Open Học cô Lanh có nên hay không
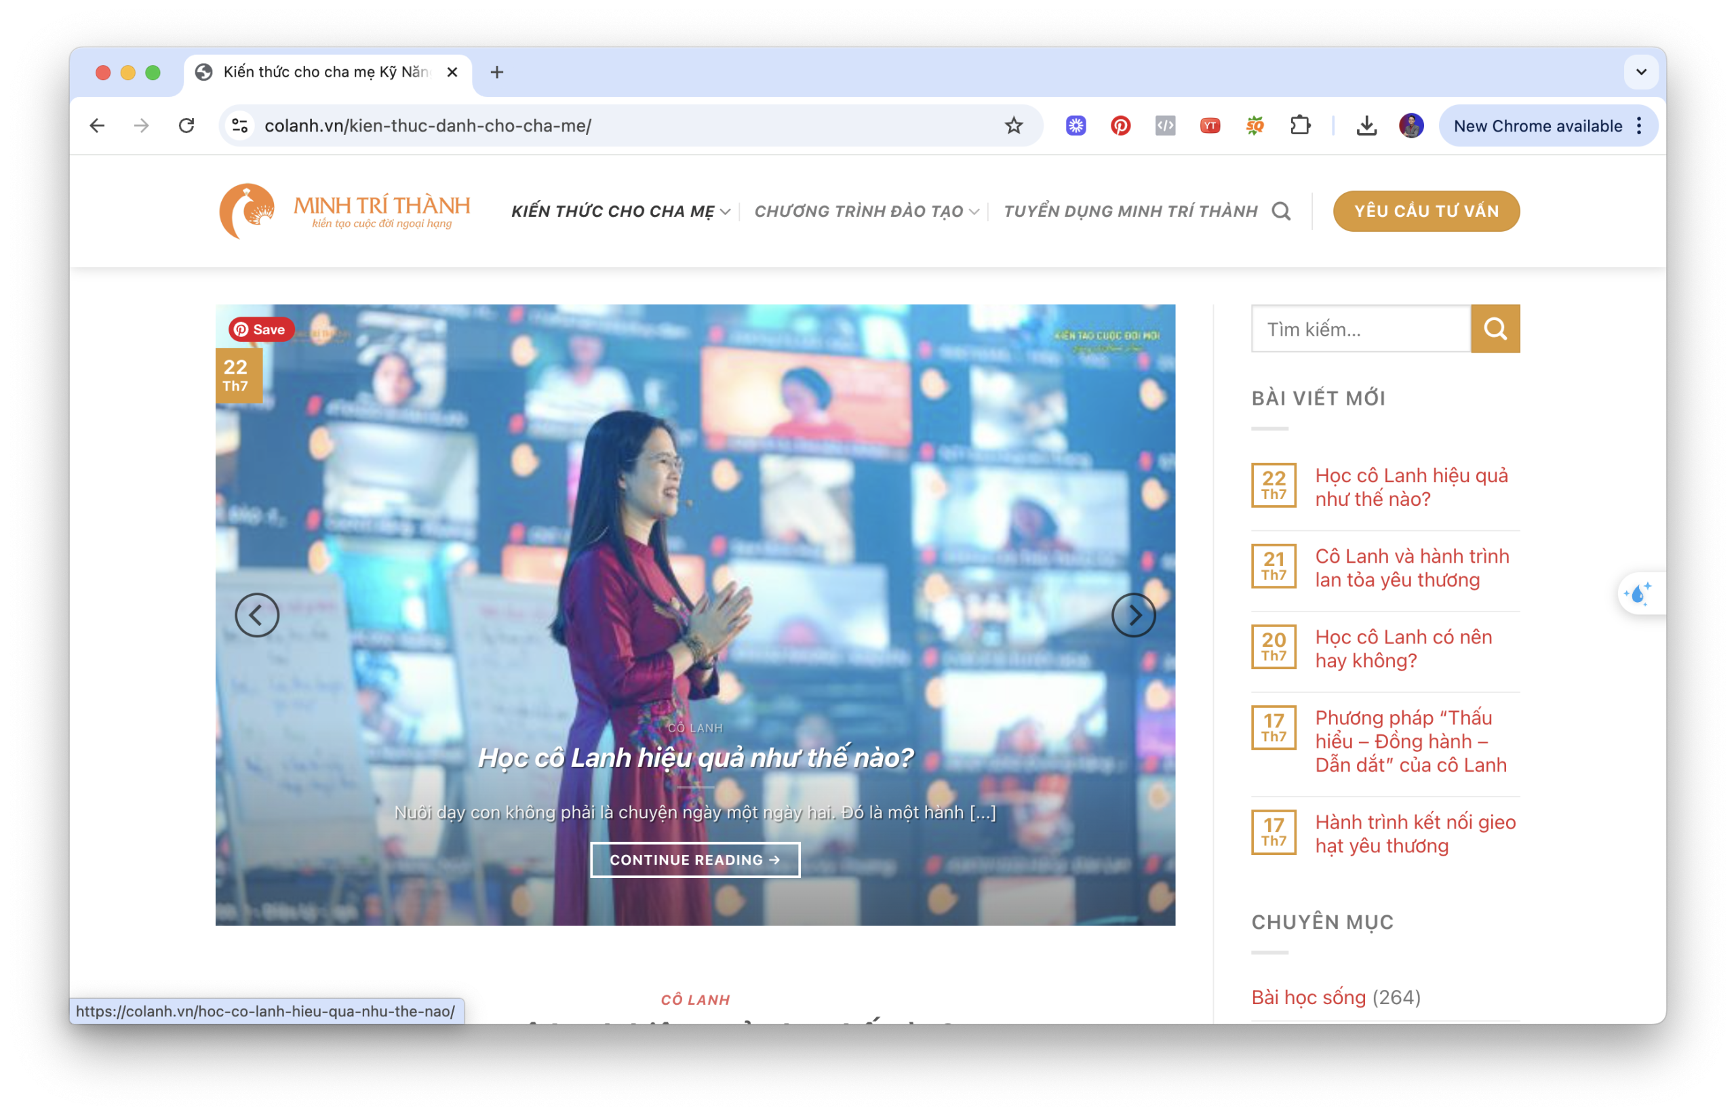 [x=1403, y=648]
